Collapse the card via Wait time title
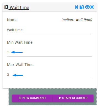Image resolution: width=103 pixels, height=110 pixels. point(19,7)
